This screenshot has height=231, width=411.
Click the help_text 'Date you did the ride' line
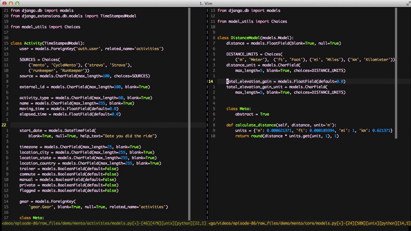(92, 136)
